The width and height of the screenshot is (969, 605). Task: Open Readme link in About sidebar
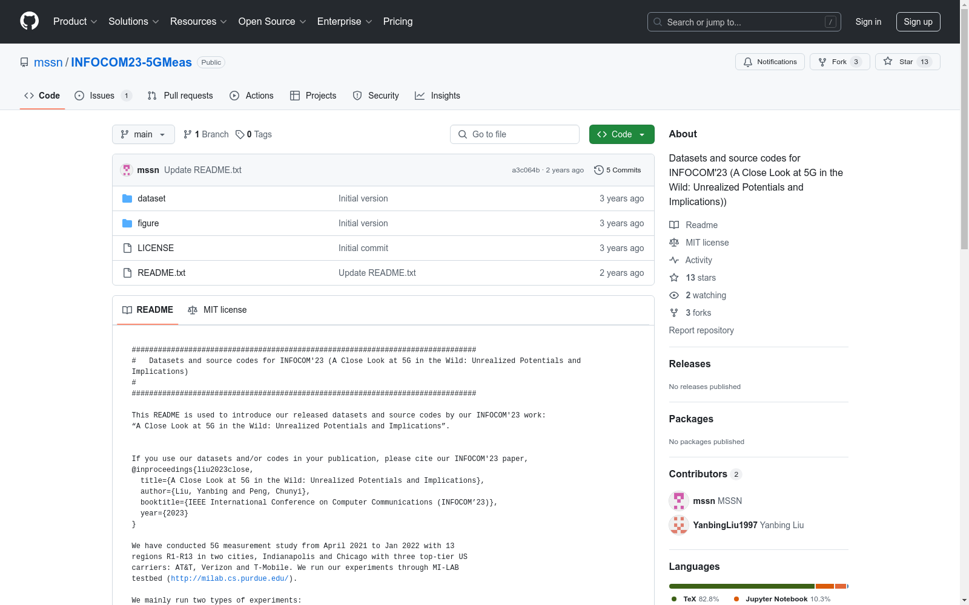coord(693,225)
